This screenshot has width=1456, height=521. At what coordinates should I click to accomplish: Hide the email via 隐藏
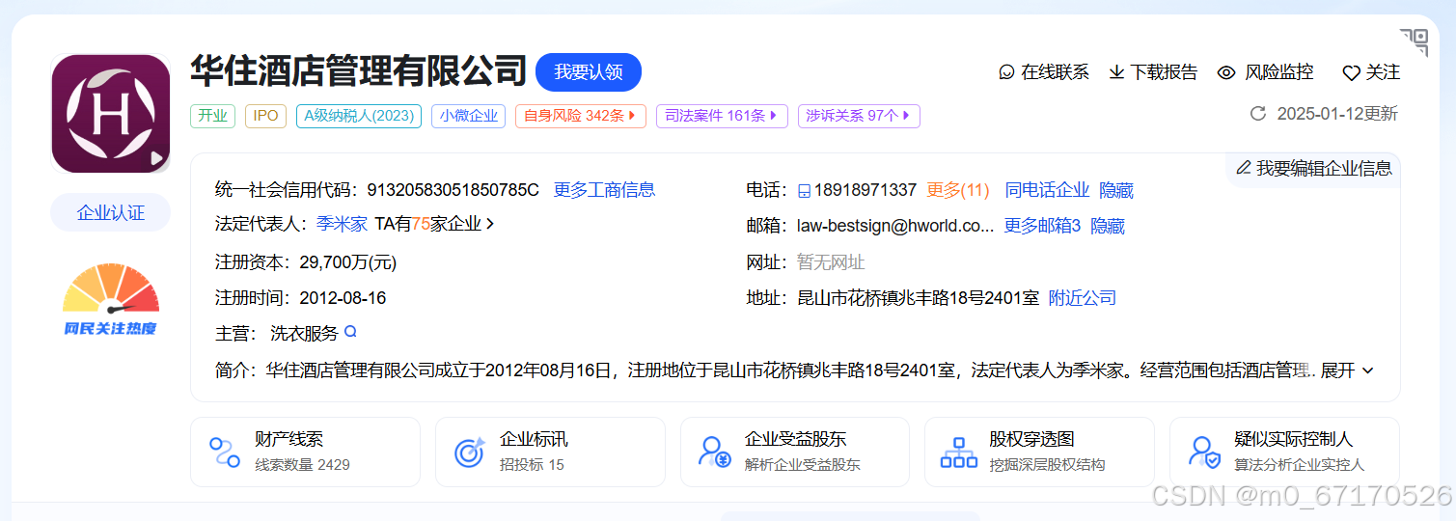pyautogui.click(x=1108, y=226)
